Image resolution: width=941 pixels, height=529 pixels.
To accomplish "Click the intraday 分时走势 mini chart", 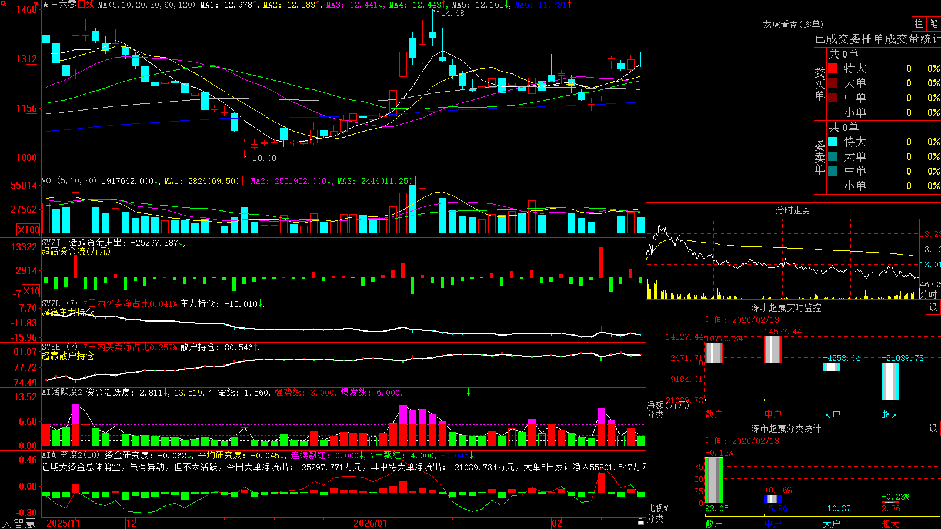I will 783,259.
